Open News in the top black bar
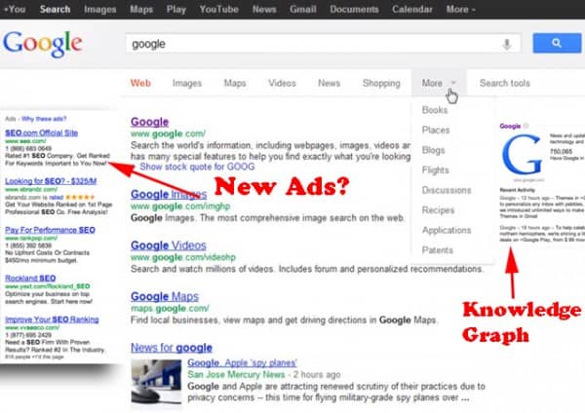585x413 pixels. coord(264,9)
